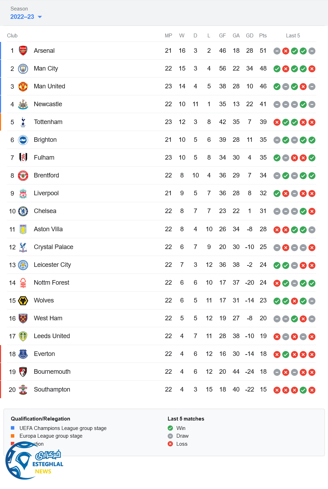Click the Liverpool club crest
Image resolution: width=328 pixels, height=489 pixels.
(x=23, y=193)
